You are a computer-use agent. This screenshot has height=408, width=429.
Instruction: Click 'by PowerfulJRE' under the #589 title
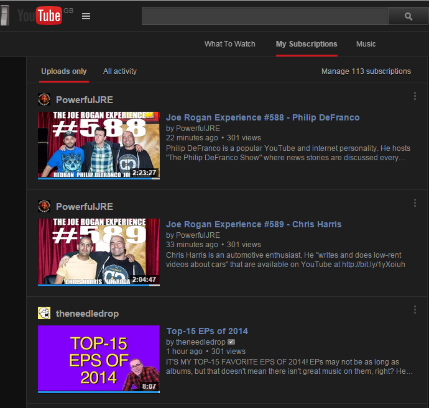[x=193, y=235]
